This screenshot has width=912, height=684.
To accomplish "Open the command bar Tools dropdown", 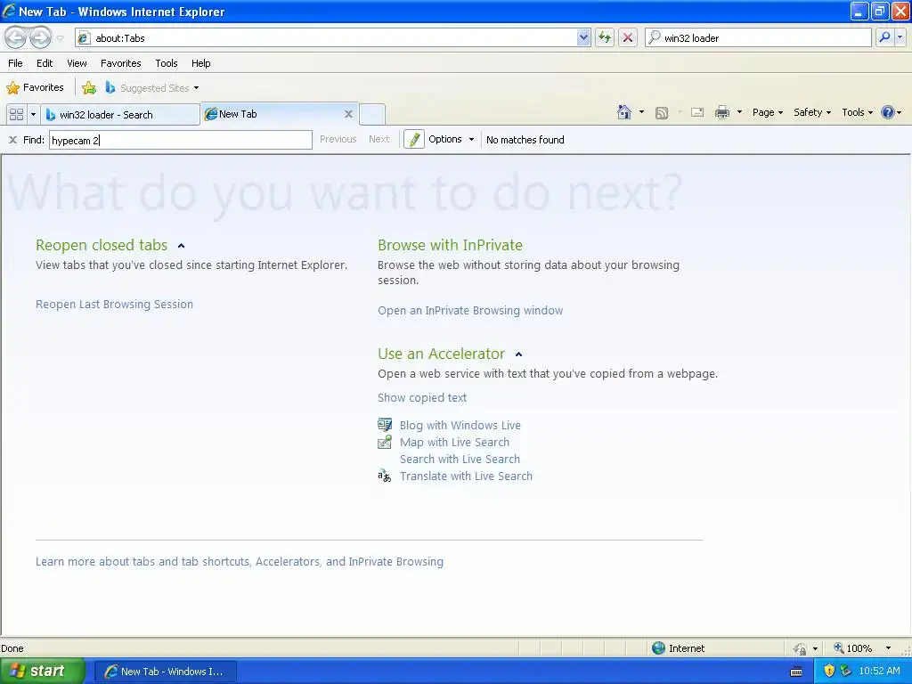I will pyautogui.click(x=857, y=112).
